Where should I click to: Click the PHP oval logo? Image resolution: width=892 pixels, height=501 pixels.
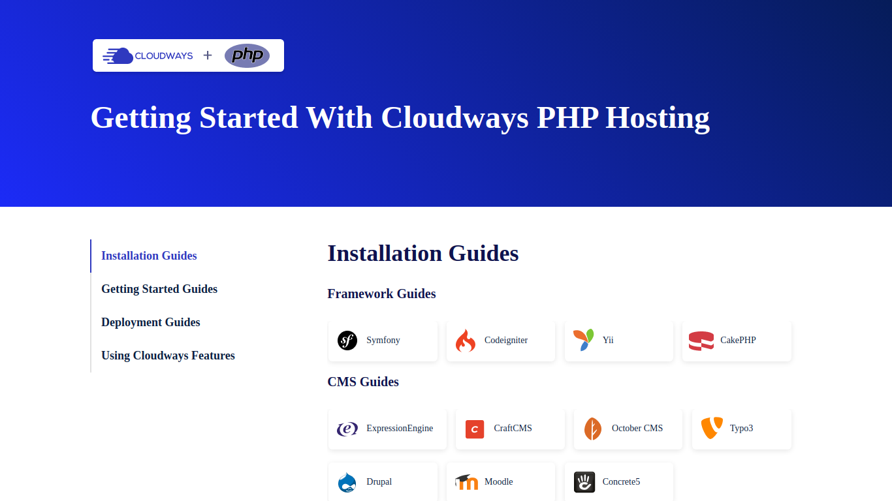tap(247, 55)
